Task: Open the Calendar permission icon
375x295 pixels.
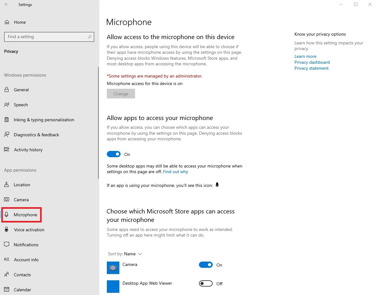Action: [x=6, y=290]
